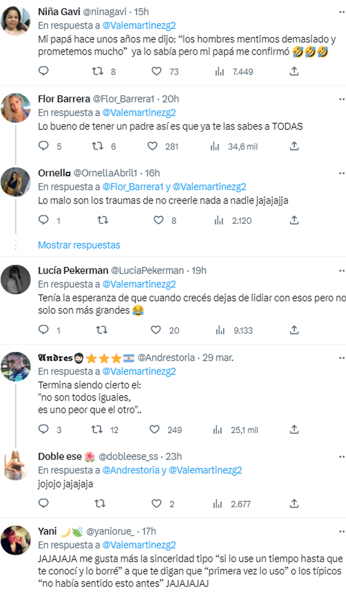Open @Andrestoria mention in Doble ese's reply
The height and width of the screenshot is (595, 346).
131,470
